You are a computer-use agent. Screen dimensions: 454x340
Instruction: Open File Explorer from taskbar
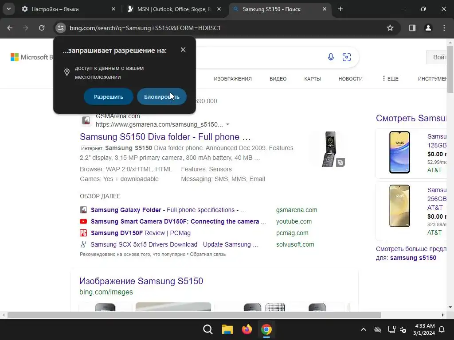coord(227,329)
